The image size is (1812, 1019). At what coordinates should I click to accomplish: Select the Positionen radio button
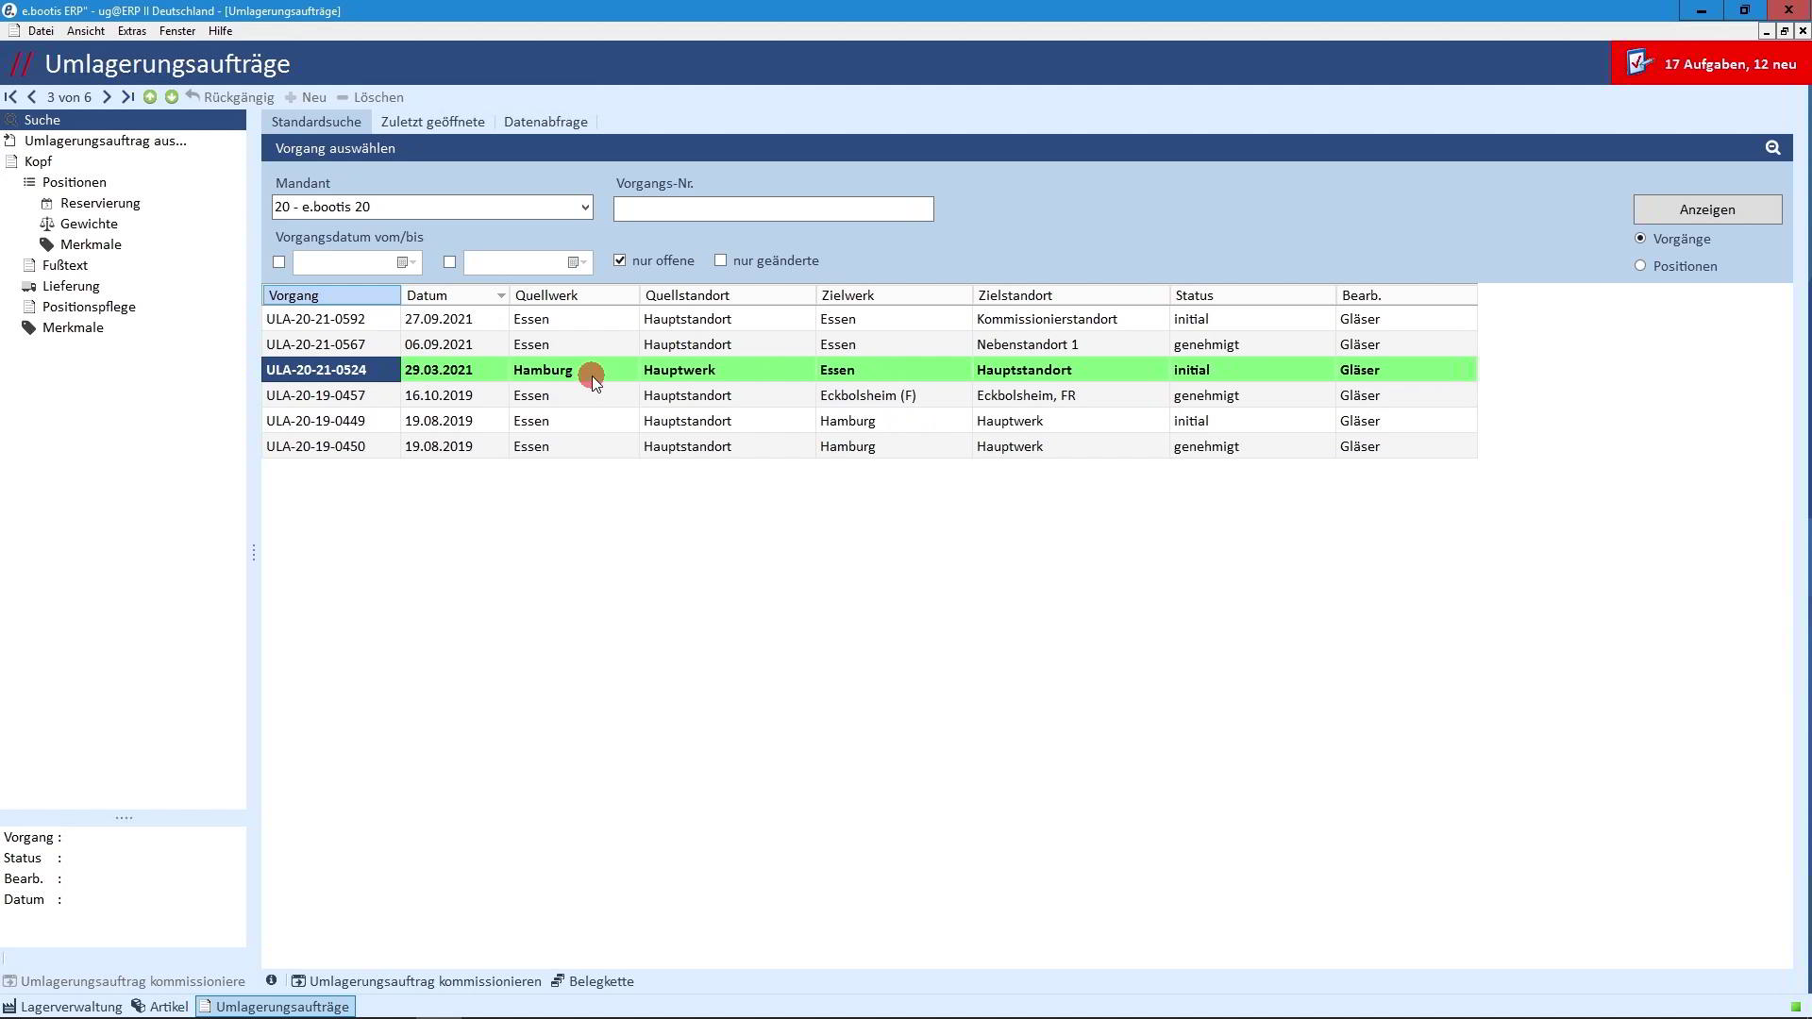click(x=1640, y=266)
